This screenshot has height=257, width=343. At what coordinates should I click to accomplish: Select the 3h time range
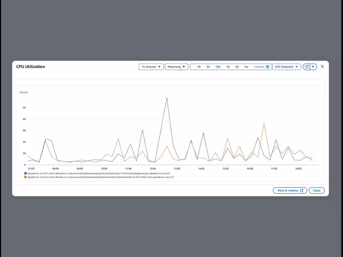[x=208, y=67]
